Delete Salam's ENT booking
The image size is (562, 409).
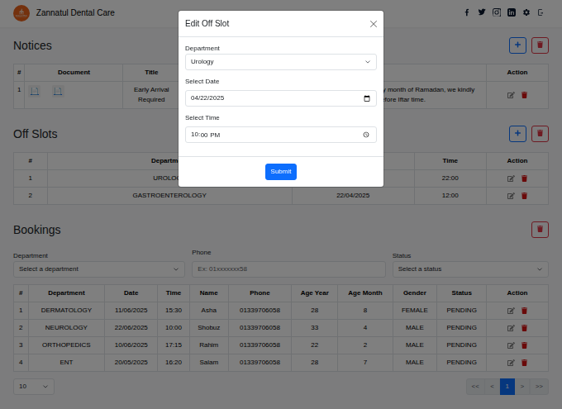524,363
